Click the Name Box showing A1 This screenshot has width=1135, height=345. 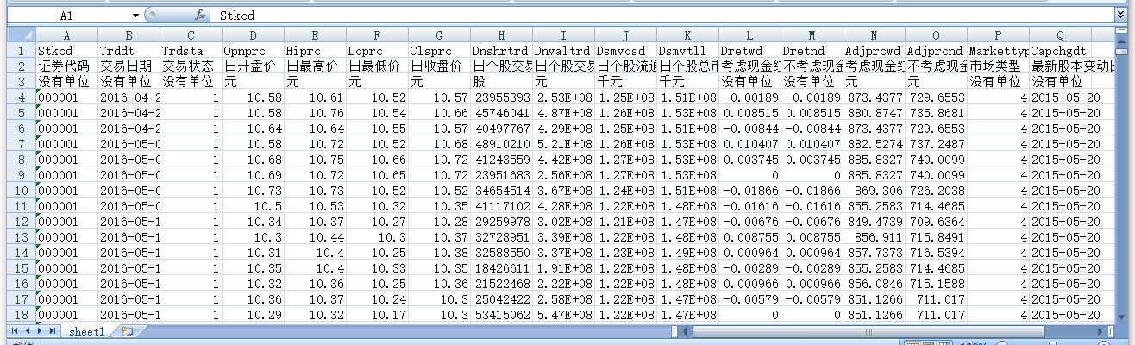pyautogui.click(x=67, y=16)
